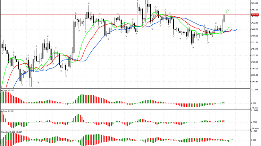Click the green up arrow buy signal
Viewport: 261px width, 146px height.
coord(227,11)
